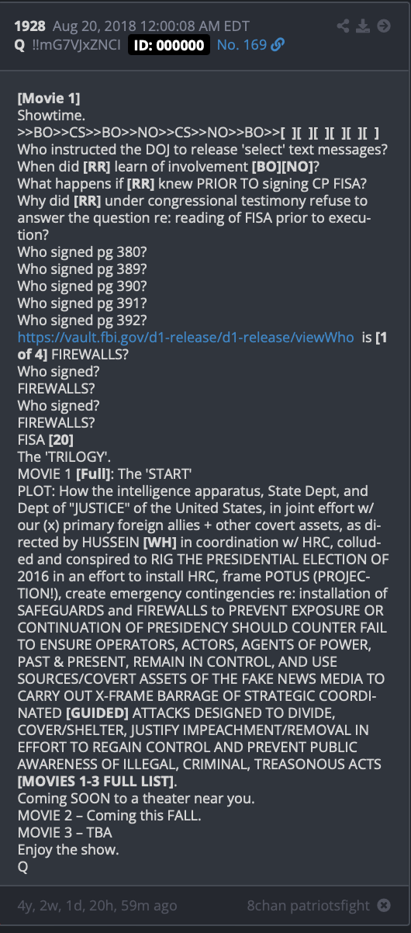Click the share icon in post header

344,26
